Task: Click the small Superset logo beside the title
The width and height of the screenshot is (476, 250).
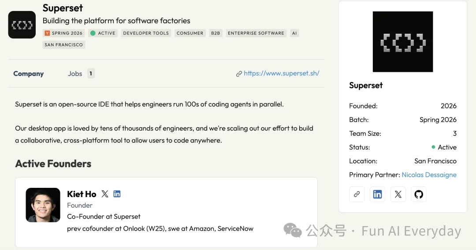Action: pyautogui.click(x=22, y=25)
